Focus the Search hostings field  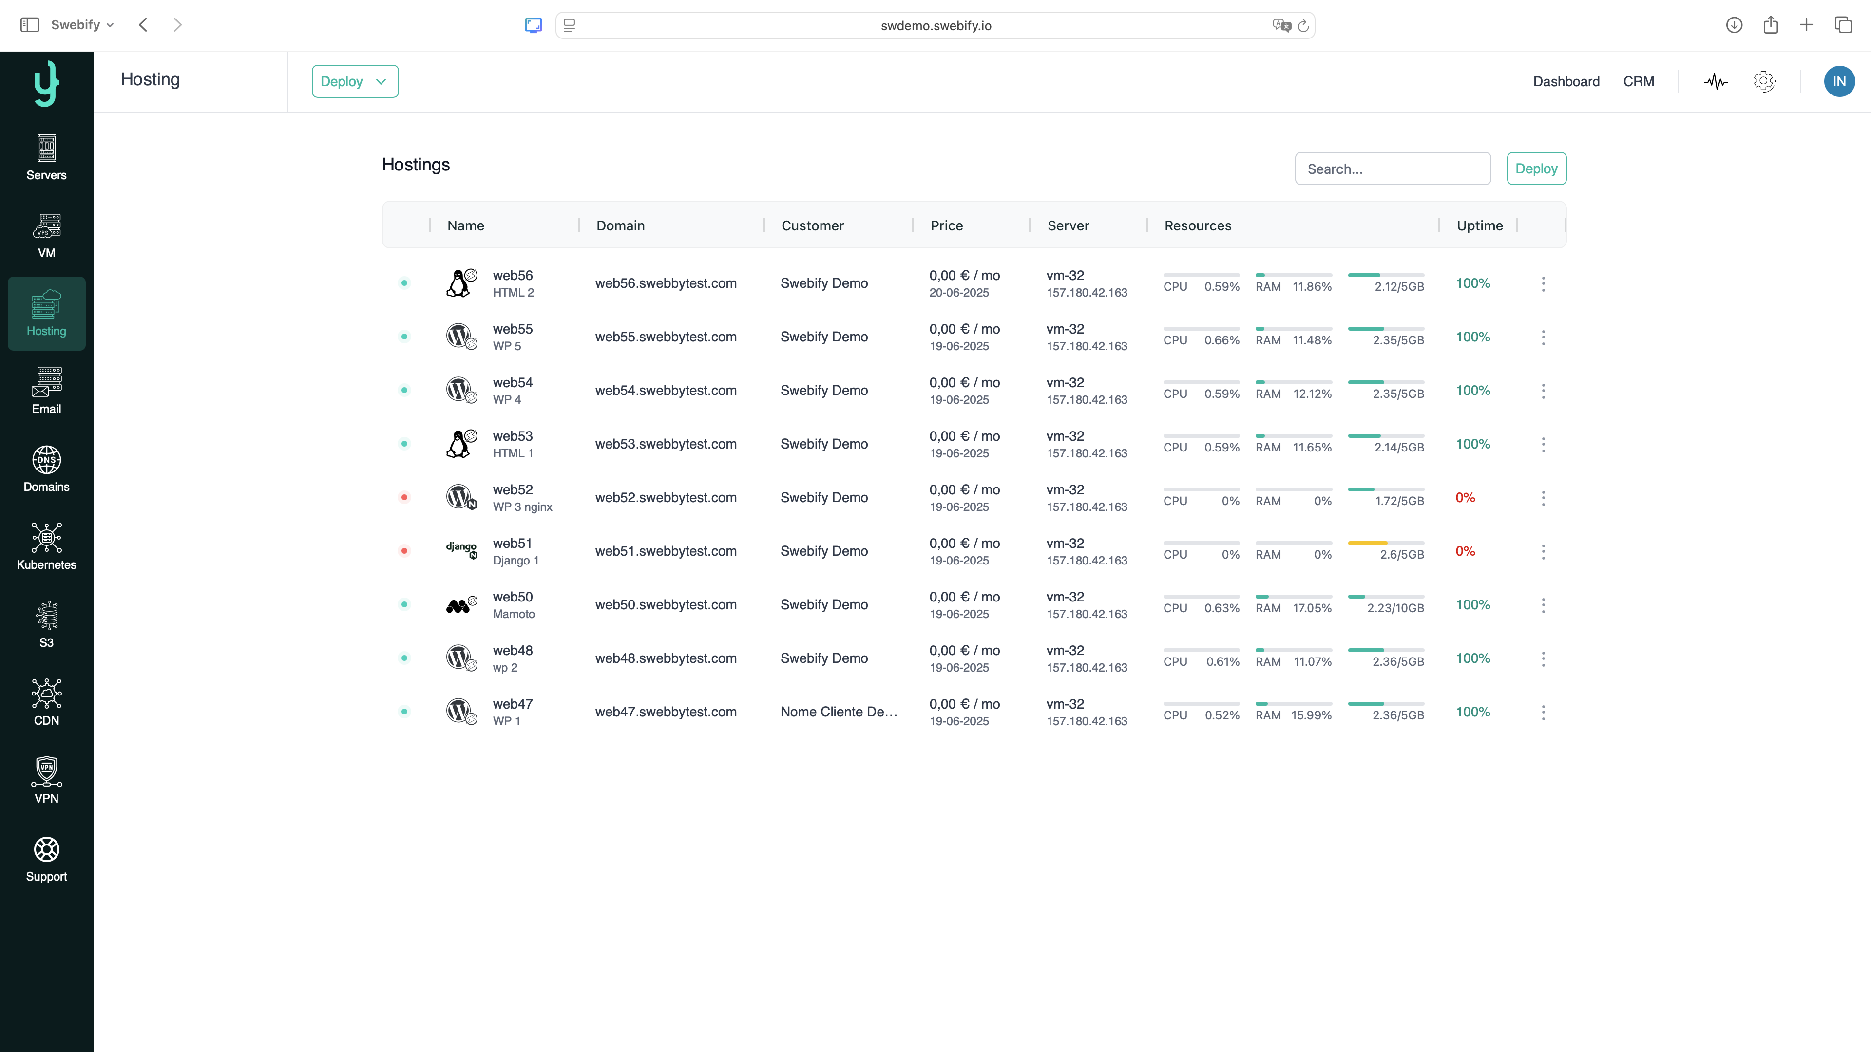point(1393,169)
